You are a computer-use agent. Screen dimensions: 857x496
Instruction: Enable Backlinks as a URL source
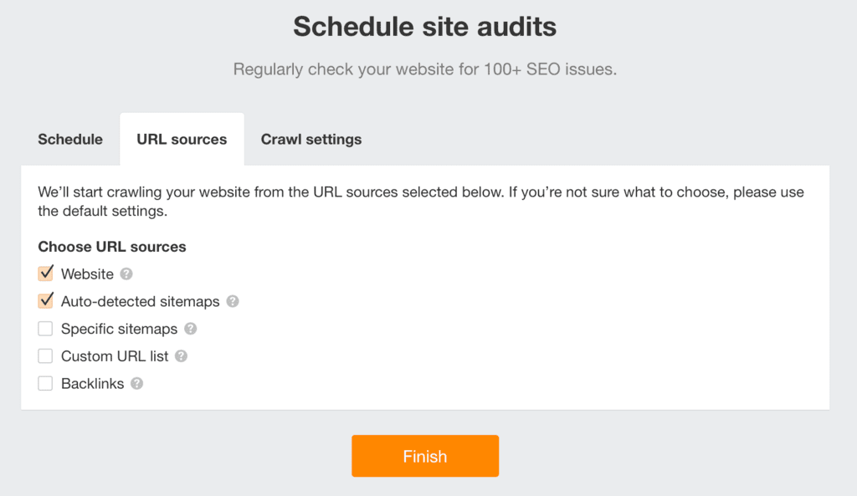pos(45,383)
